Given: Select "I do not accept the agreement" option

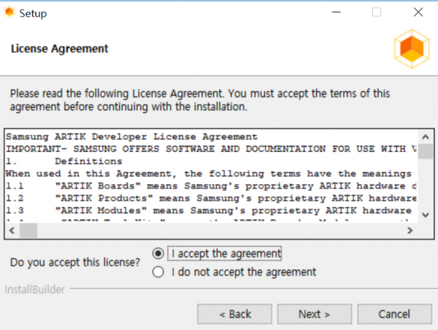Looking at the screenshot, I should pyautogui.click(x=158, y=272).
